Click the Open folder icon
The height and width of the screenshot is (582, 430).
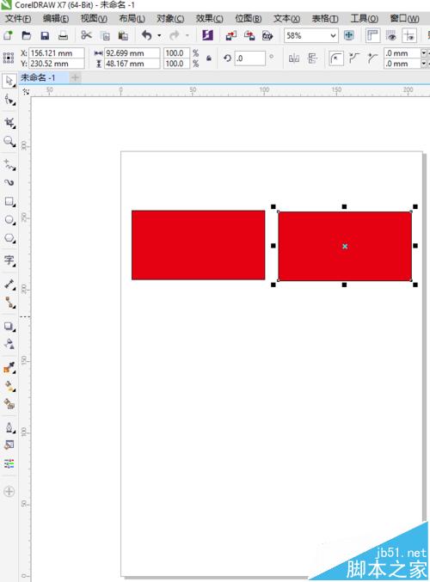pyautogui.click(x=27, y=35)
